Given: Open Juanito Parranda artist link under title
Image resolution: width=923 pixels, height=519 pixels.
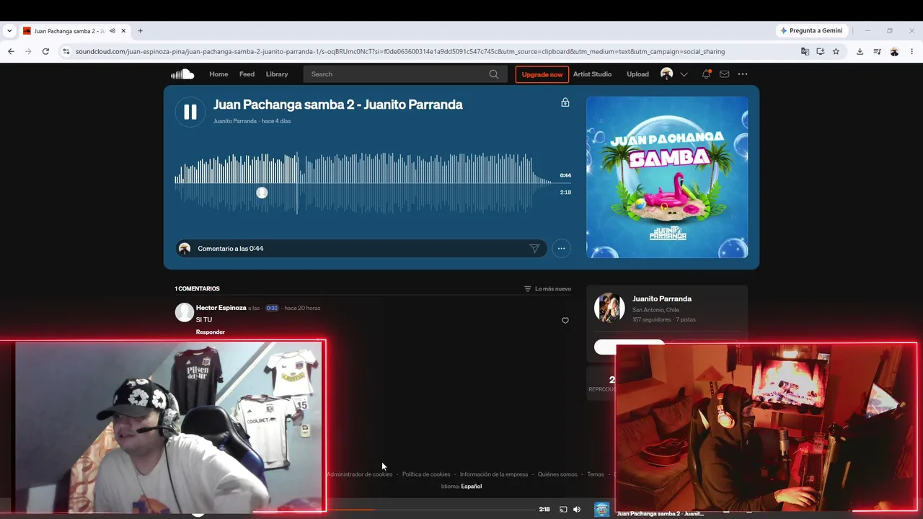Looking at the screenshot, I should pos(235,121).
